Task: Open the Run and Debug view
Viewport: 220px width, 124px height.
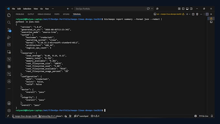Action: pos(9,37)
